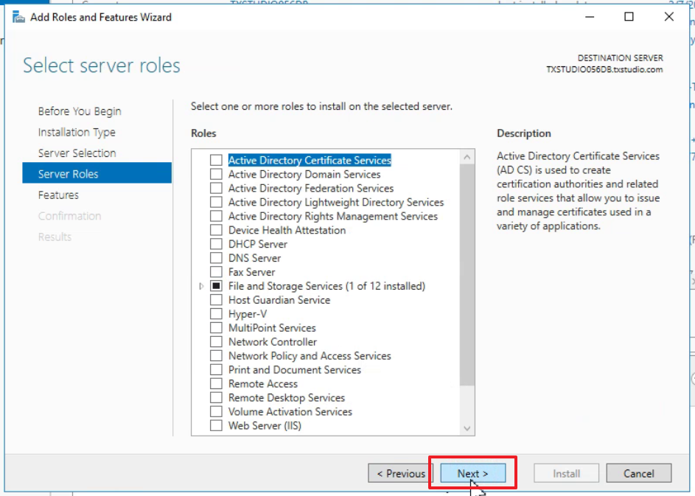Click the roles list scroll down arrow
This screenshot has height=496, width=695.
point(467,428)
